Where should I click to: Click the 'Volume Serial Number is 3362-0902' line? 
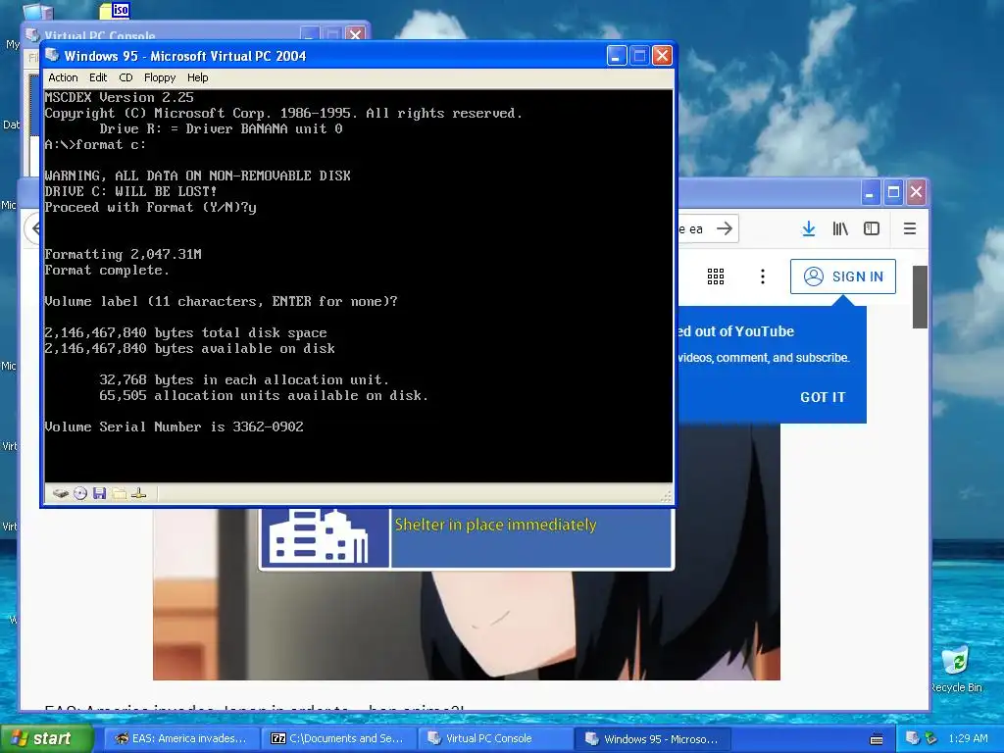(x=174, y=427)
